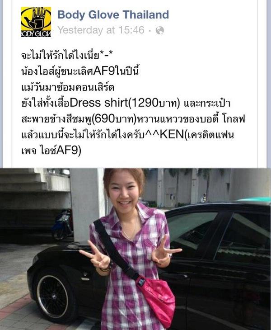Click the 'AF9' text on the second line
The height and width of the screenshot is (330, 271).
[x=104, y=71]
